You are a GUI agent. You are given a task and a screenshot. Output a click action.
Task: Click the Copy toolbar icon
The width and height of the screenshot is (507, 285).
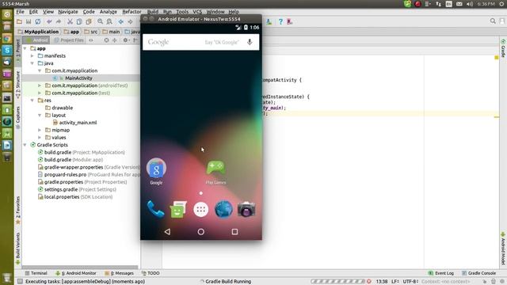click(x=79, y=21)
